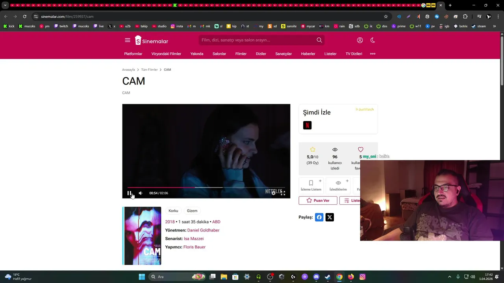This screenshot has height=283, width=504.
Task: Open trailer player settings gear
Action: click(x=274, y=193)
